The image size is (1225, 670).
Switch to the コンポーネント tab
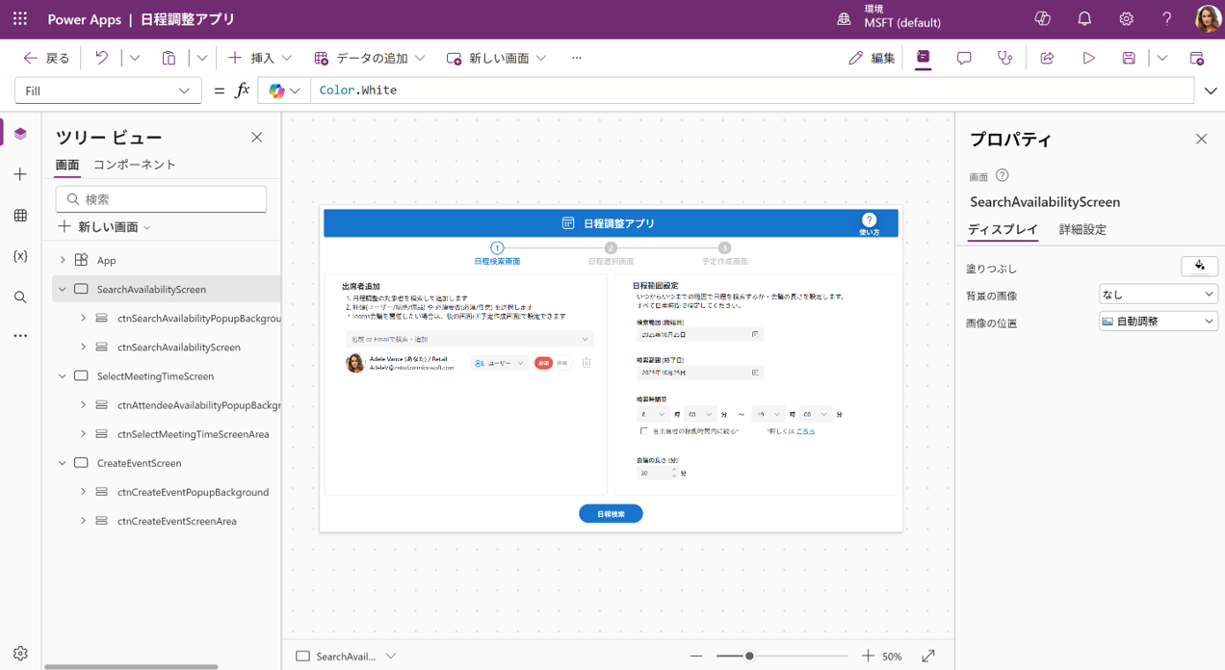click(x=135, y=165)
